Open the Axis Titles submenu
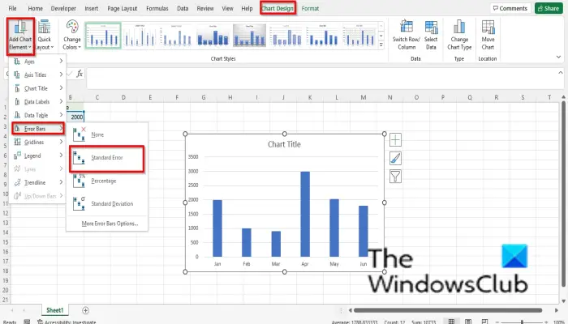Screen dimensions: 568x324 click(x=37, y=75)
